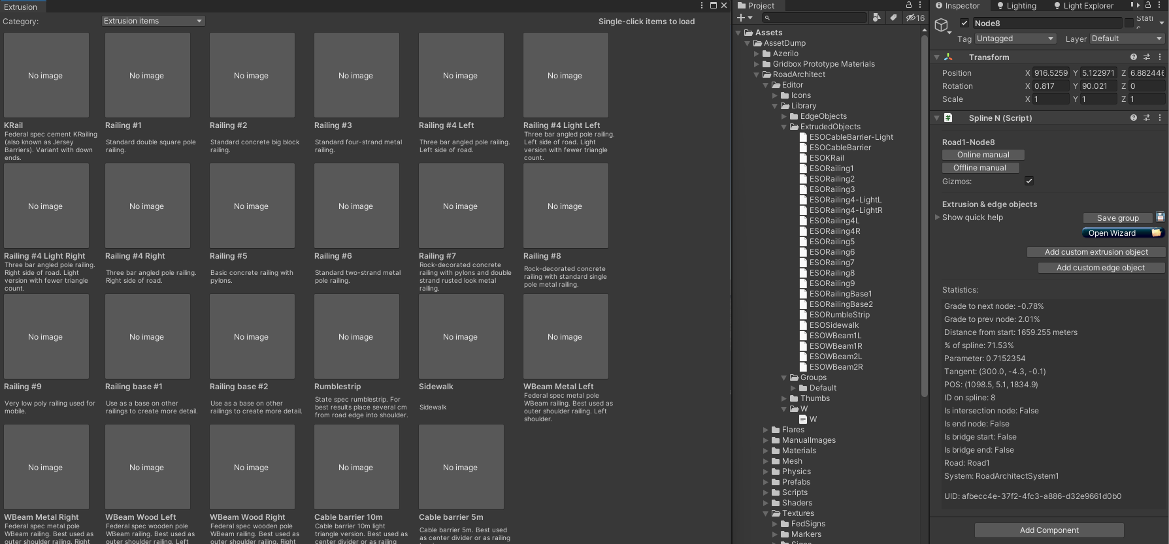Open the Category dropdown showing Extrusion items
Screen dimensions: 1169x544
[x=154, y=21]
